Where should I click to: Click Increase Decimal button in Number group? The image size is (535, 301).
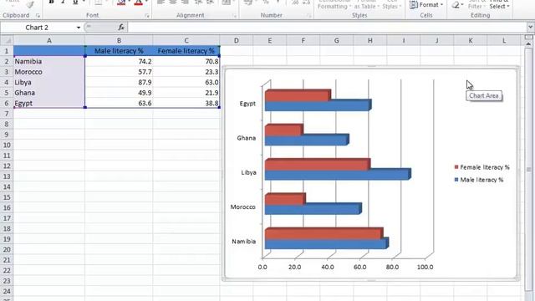click(295, 3)
